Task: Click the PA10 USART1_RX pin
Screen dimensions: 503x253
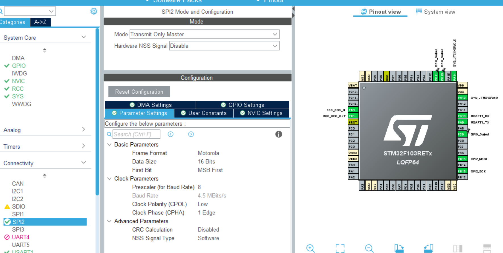Action: coord(462,116)
